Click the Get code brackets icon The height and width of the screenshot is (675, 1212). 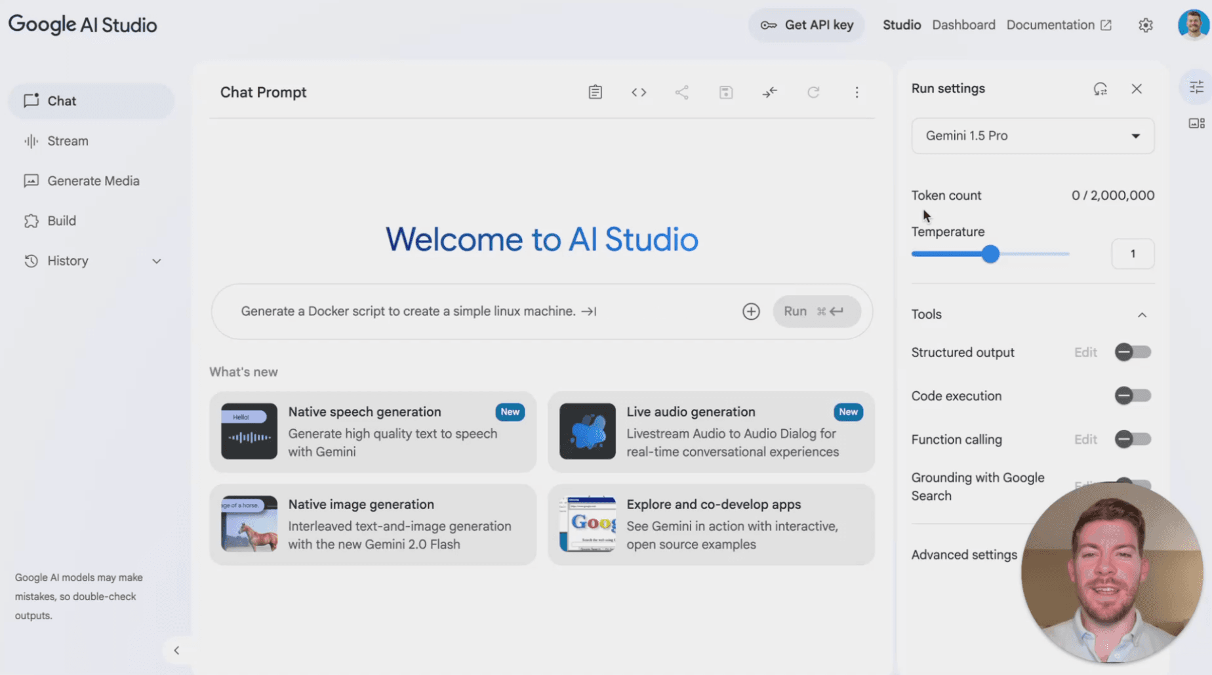tap(639, 92)
